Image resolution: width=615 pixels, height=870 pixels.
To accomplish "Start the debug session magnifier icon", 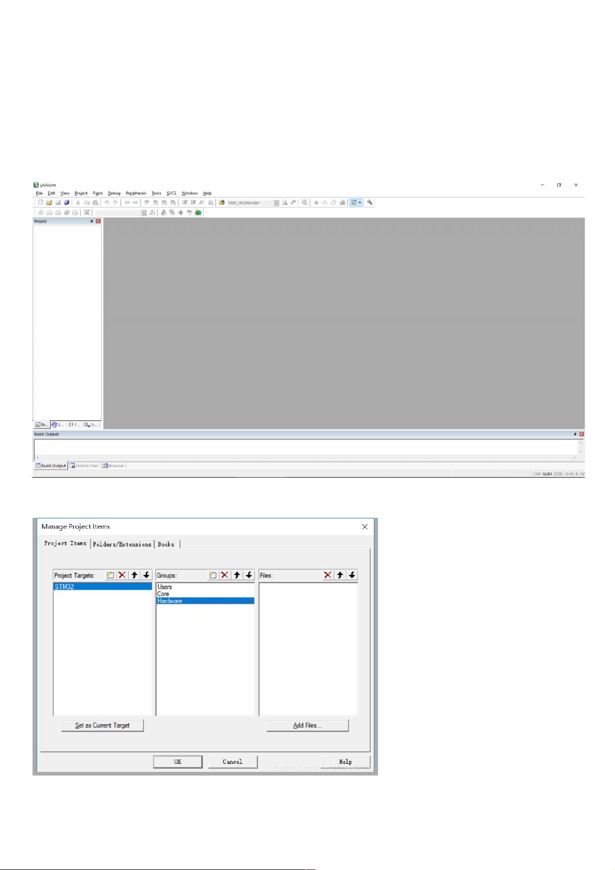I will 305,203.
